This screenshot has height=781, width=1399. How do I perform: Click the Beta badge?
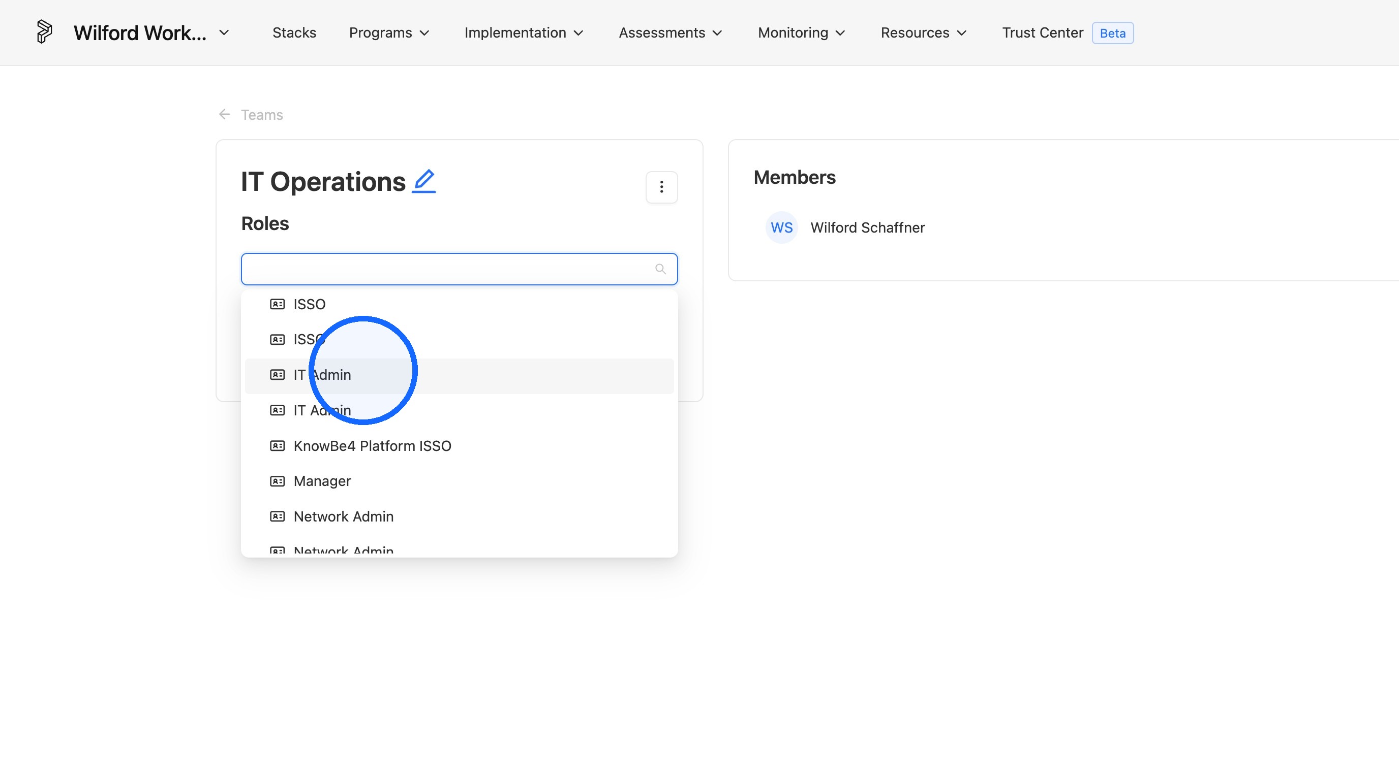[1112, 33]
